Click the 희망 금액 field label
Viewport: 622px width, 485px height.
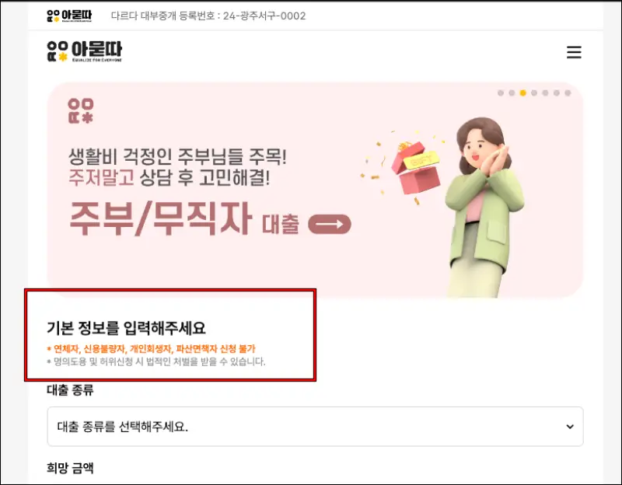click(70, 468)
